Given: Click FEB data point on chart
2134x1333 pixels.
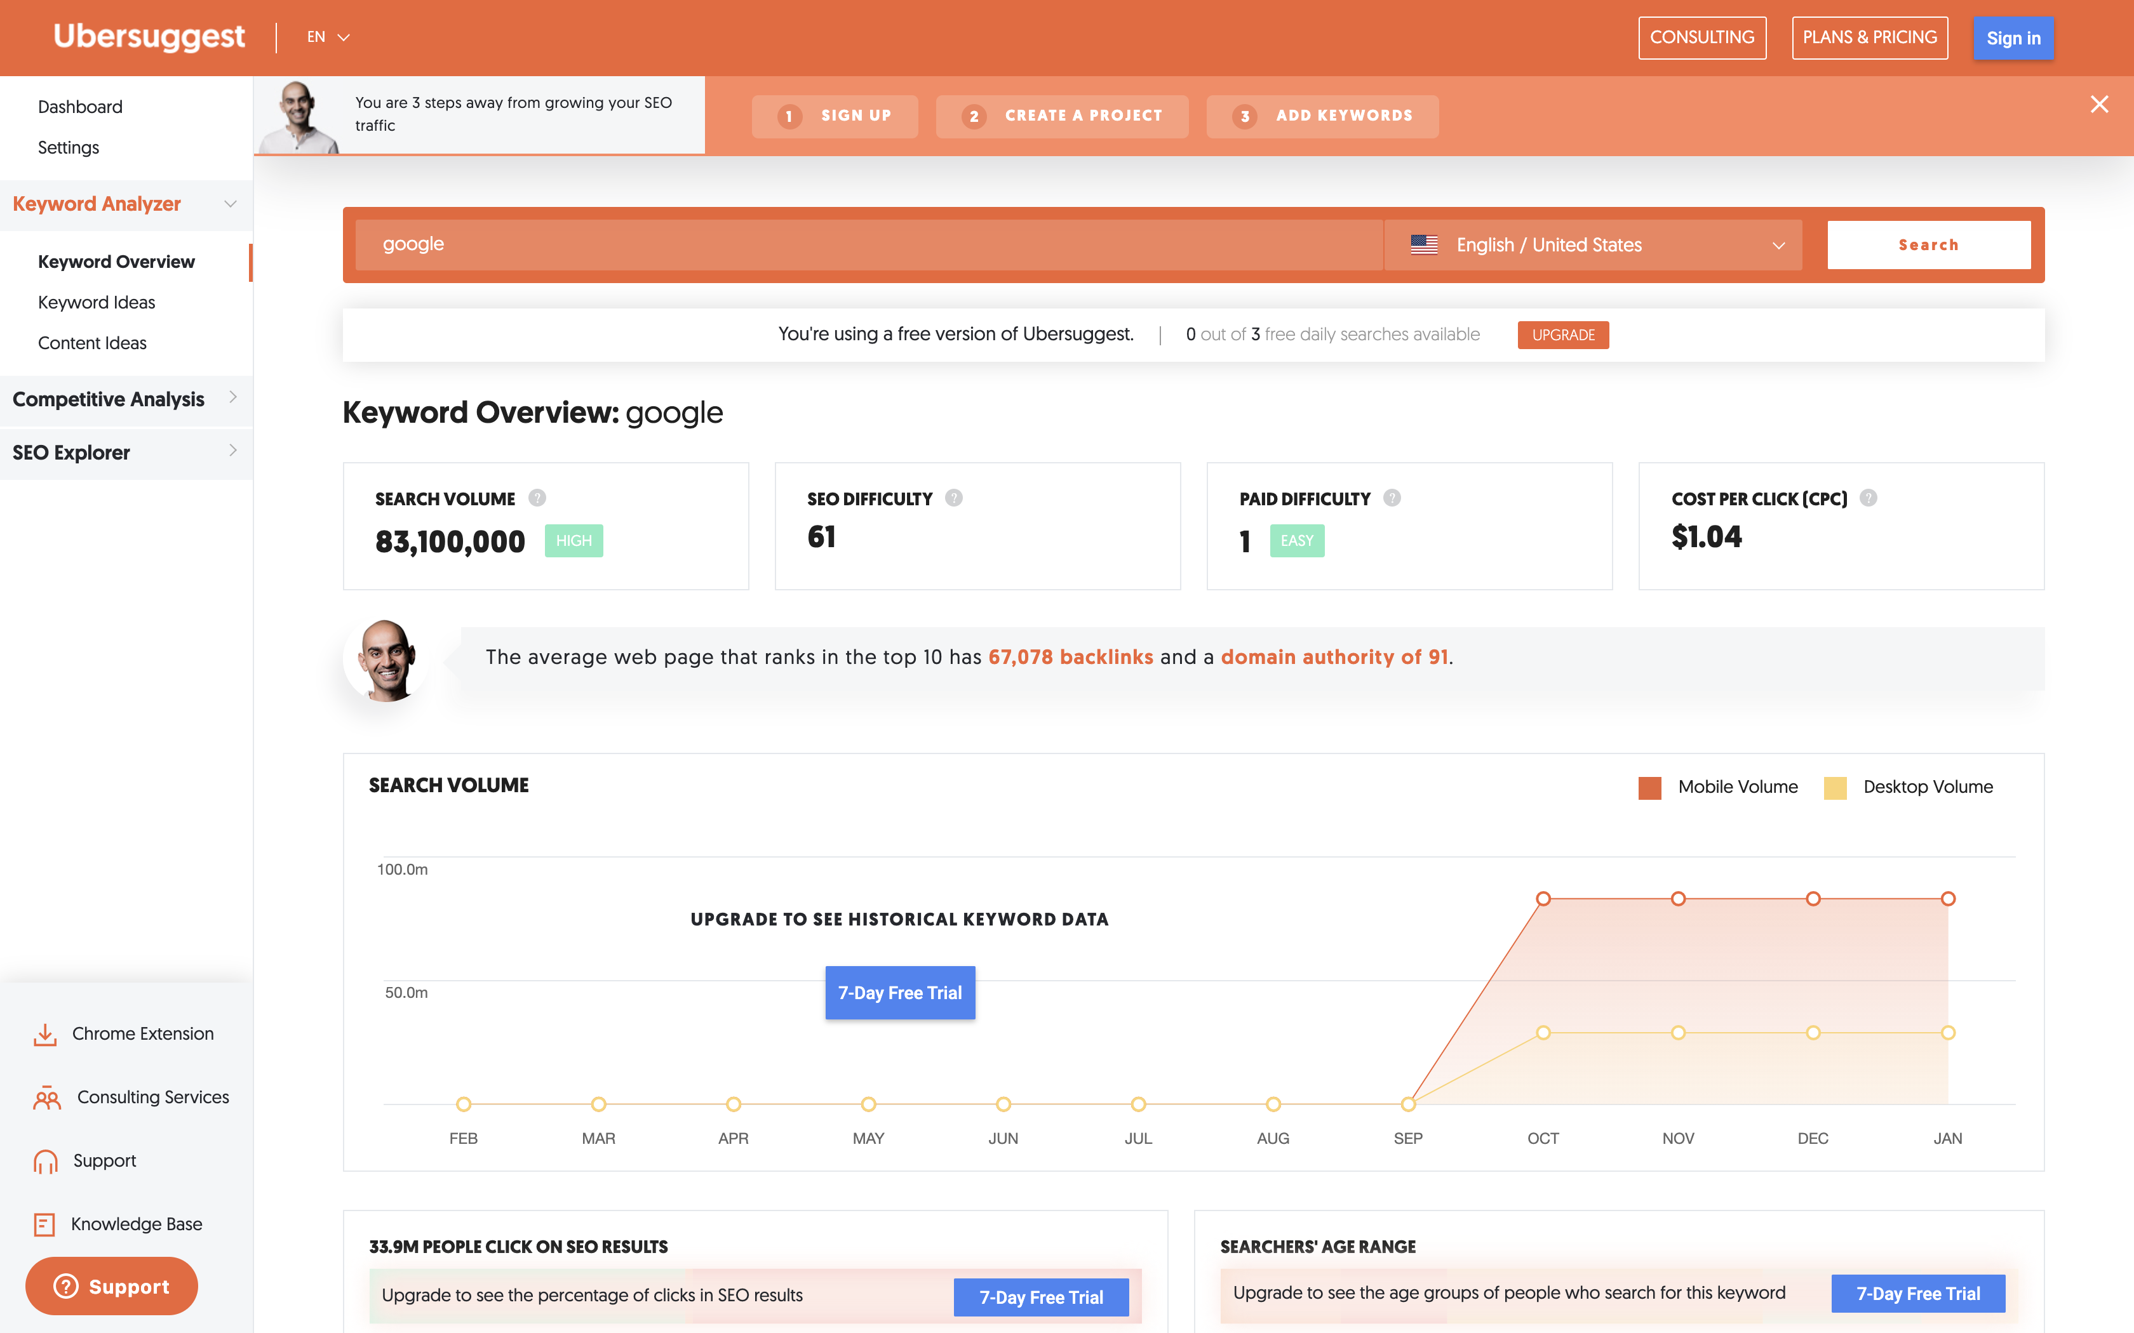Looking at the screenshot, I should 463,1104.
